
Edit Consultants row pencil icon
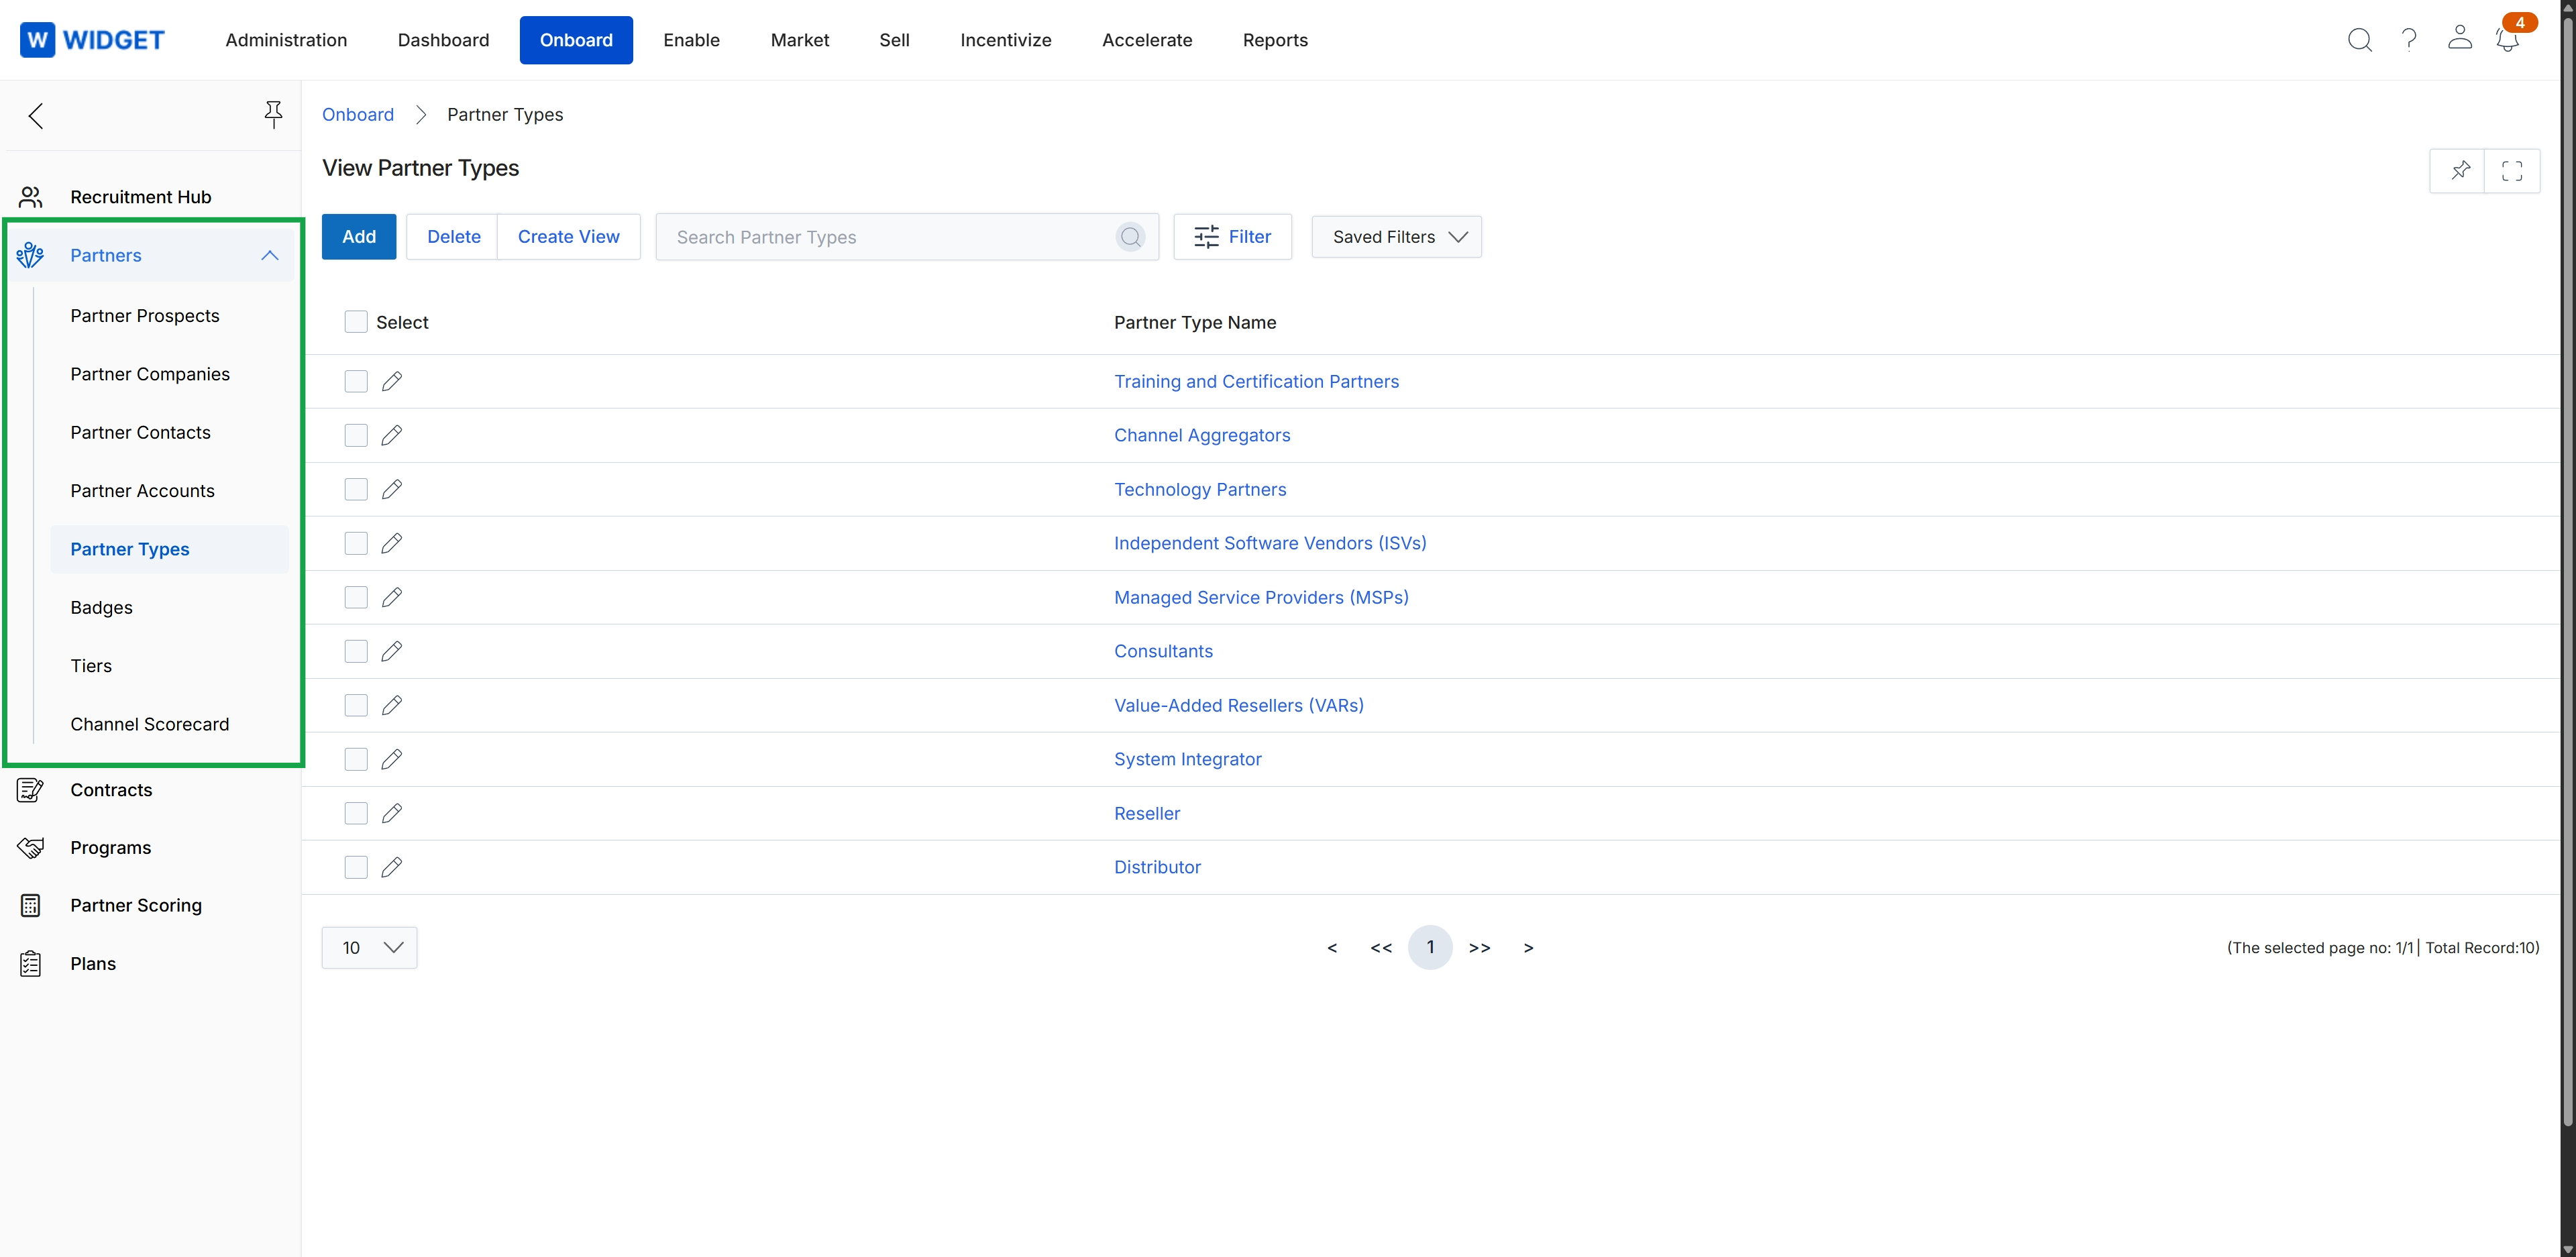click(392, 651)
